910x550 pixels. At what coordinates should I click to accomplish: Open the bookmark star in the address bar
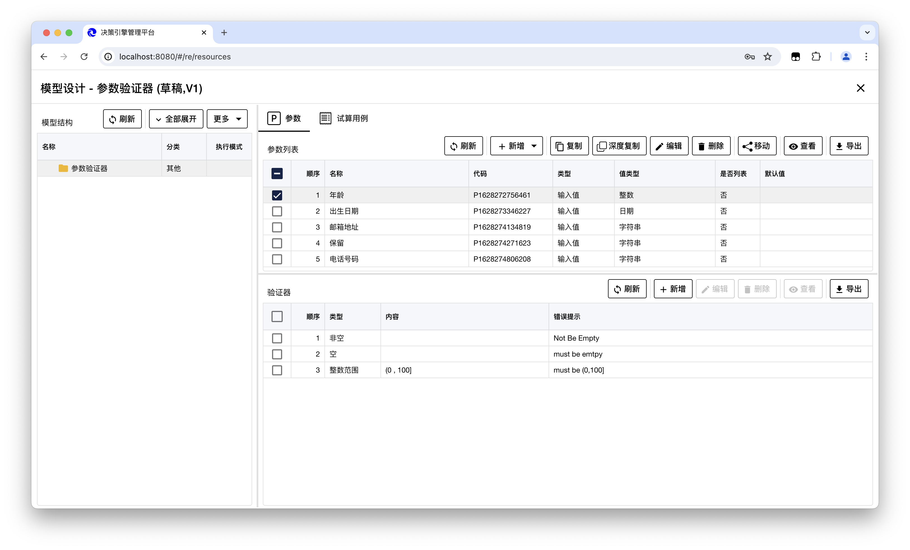[x=767, y=57]
